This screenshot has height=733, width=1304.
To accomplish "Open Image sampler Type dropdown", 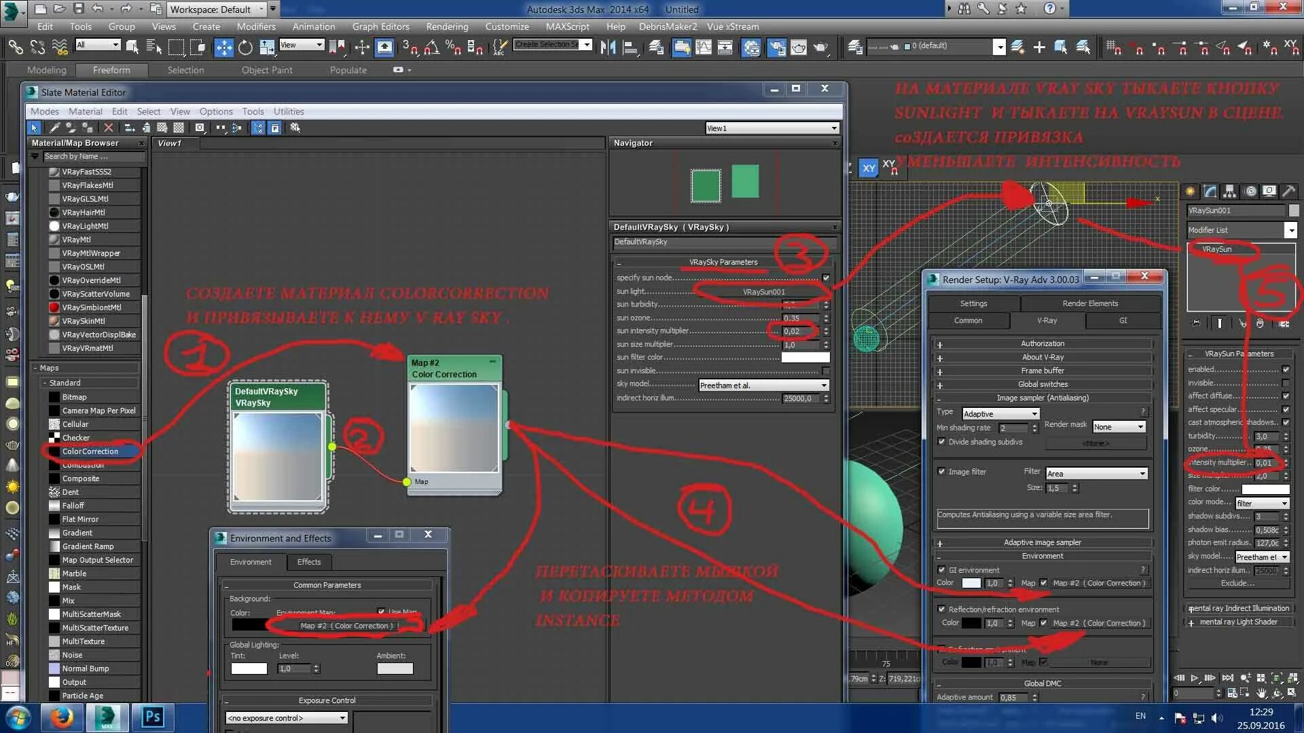I will [1000, 413].
